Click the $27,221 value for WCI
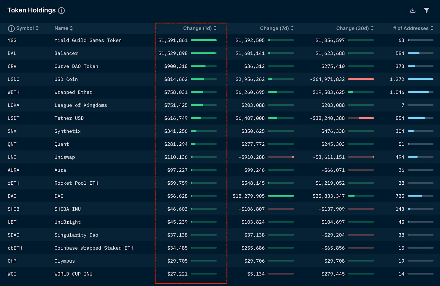This screenshot has height=286, width=440. point(177,274)
